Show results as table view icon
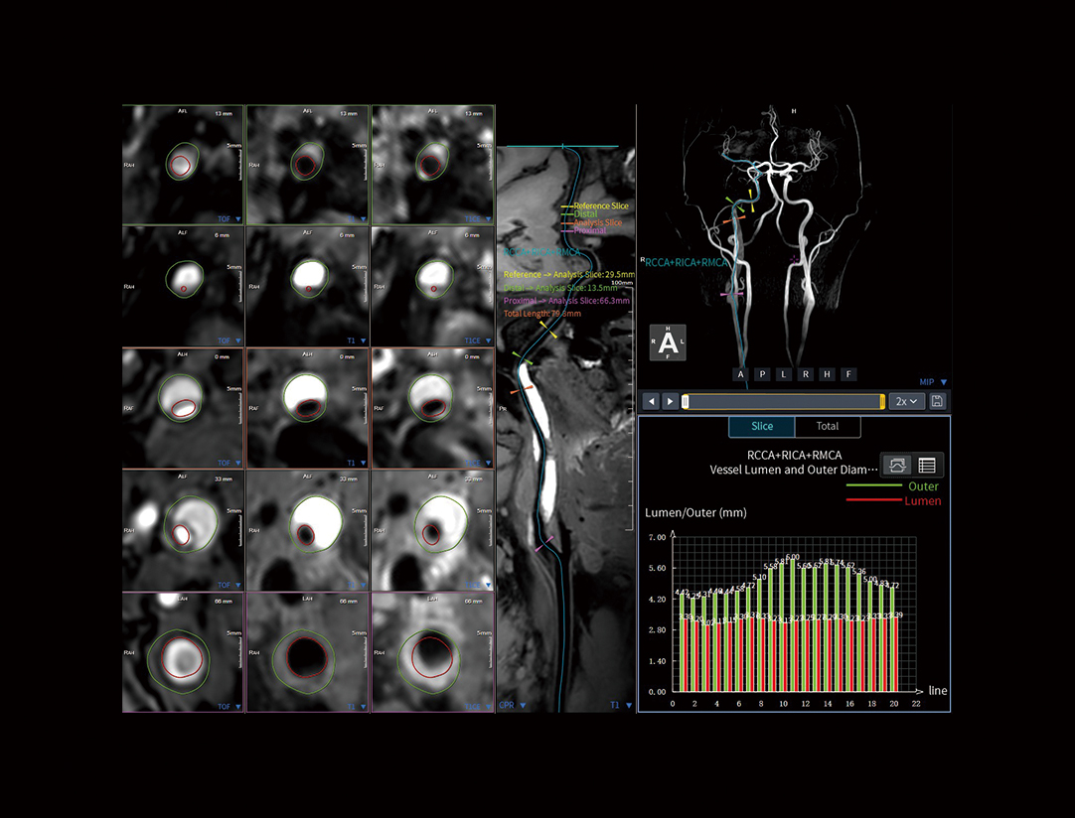1075x818 pixels. coord(927,465)
